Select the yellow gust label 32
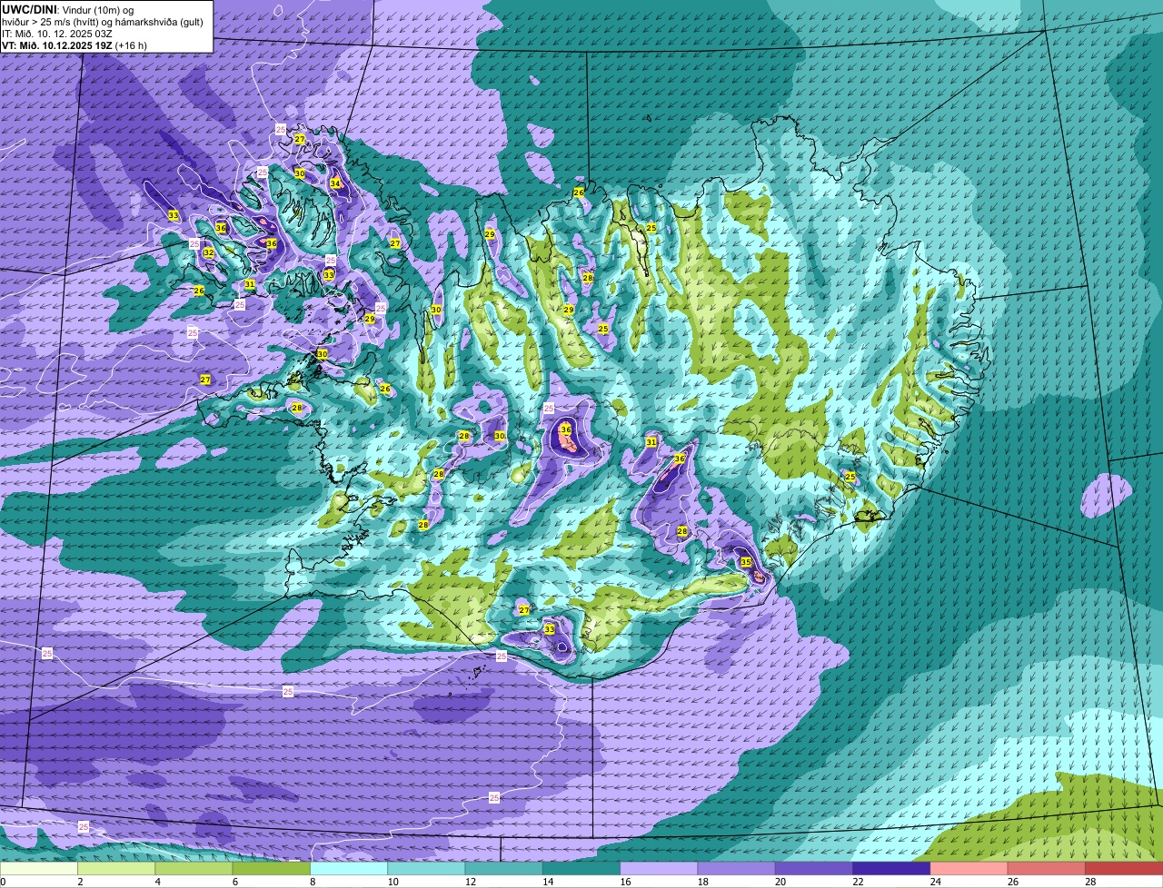The image size is (1163, 888). pyautogui.click(x=208, y=252)
